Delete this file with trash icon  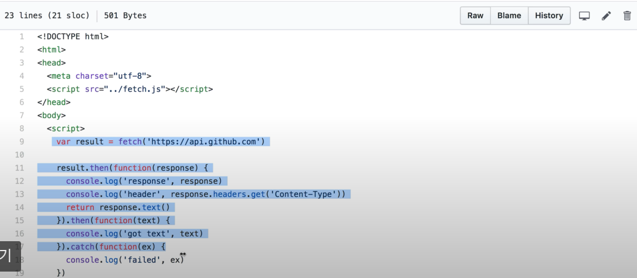tap(627, 16)
